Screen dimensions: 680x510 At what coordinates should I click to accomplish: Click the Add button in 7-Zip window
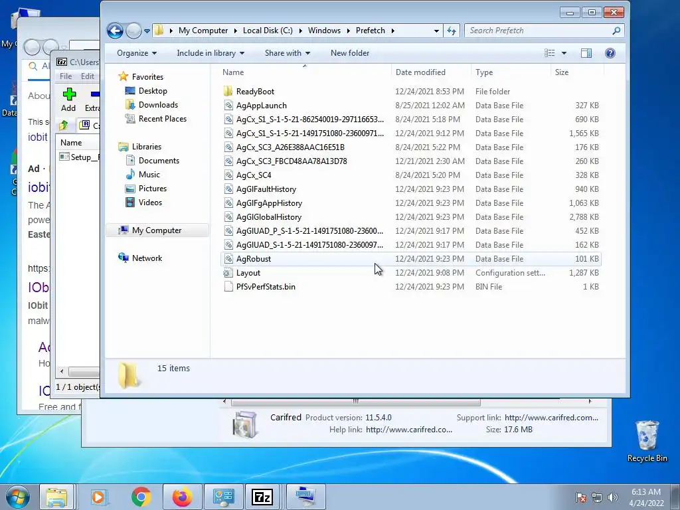68,100
